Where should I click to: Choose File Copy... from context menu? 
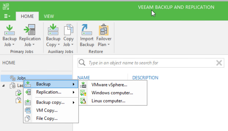(x=51, y=118)
